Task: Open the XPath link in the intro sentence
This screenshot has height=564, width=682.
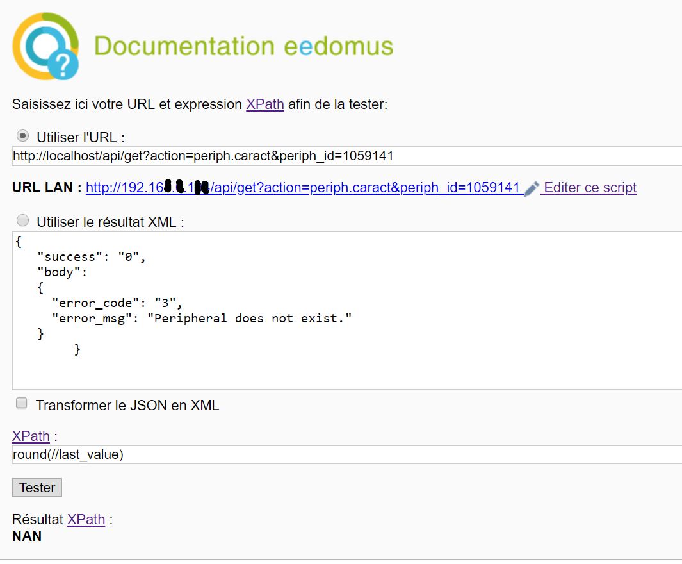Action: point(264,104)
